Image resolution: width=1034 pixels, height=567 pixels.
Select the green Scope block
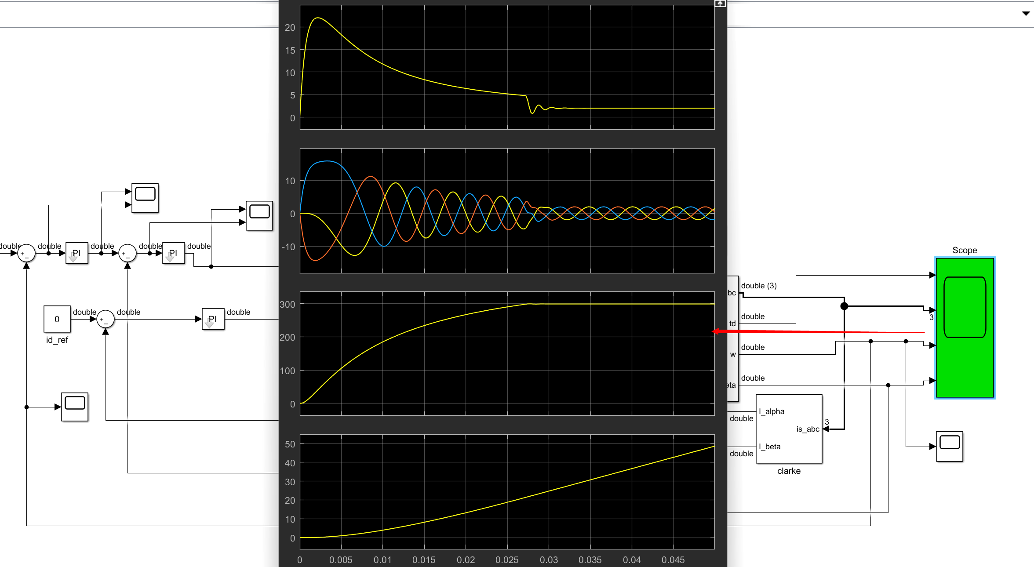tap(965, 328)
